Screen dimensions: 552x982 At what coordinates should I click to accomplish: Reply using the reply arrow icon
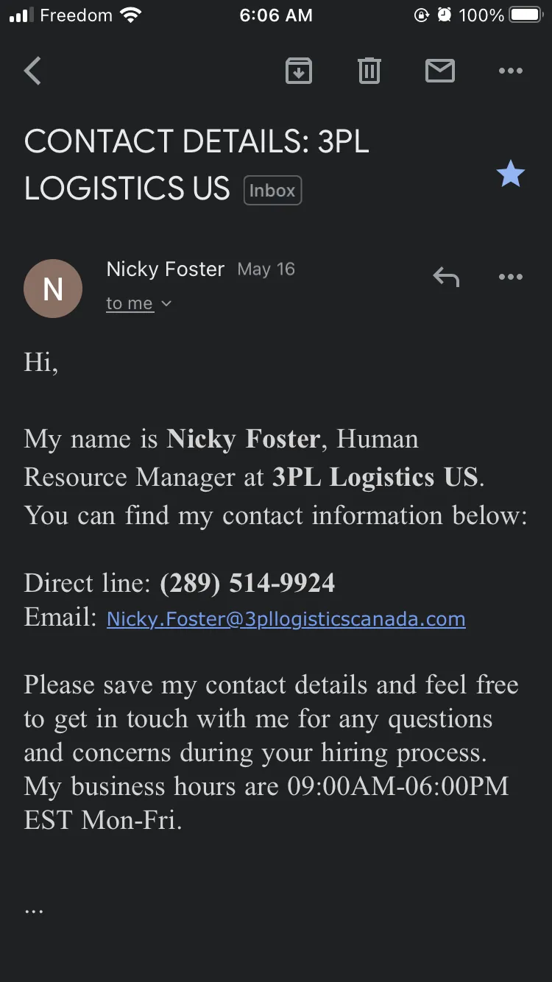tap(446, 278)
